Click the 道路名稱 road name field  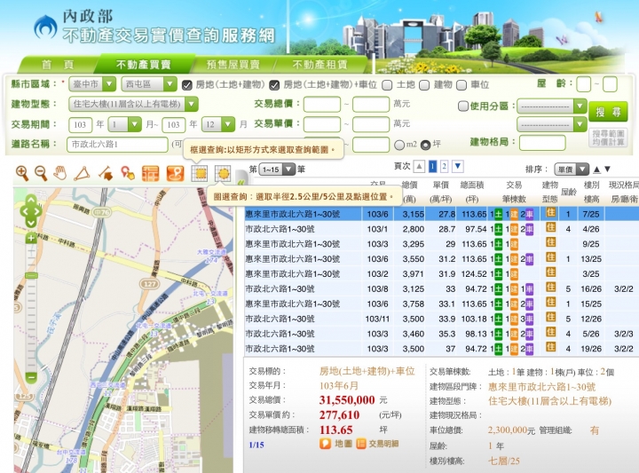coord(117,145)
